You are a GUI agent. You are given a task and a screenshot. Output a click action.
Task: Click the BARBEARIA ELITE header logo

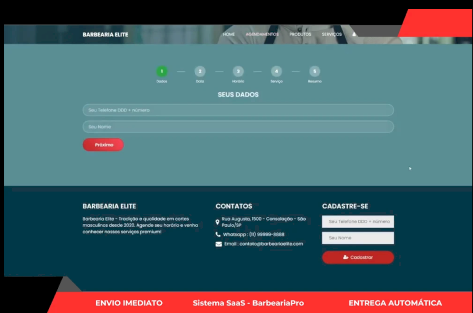(x=105, y=35)
